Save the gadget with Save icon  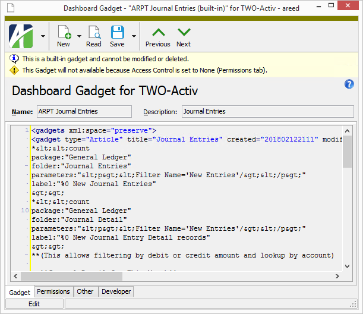(118, 36)
